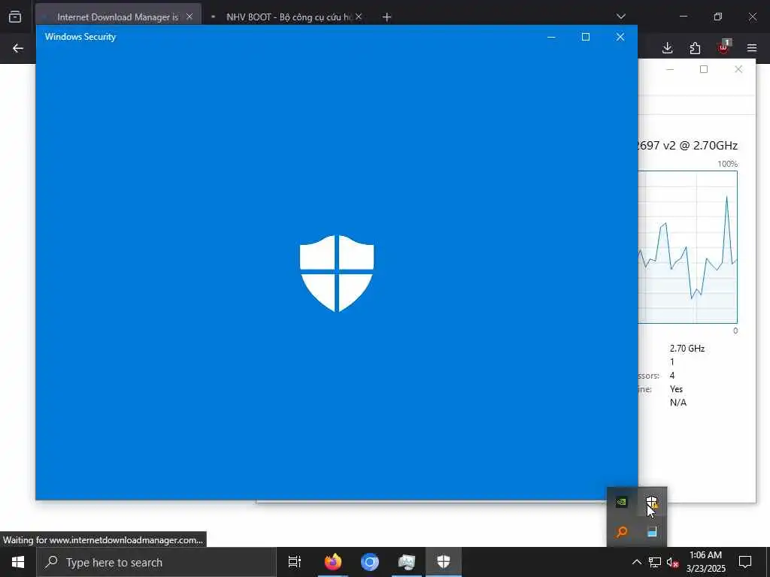Click the Windows Security shield logo

pyautogui.click(x=337, y=273)
